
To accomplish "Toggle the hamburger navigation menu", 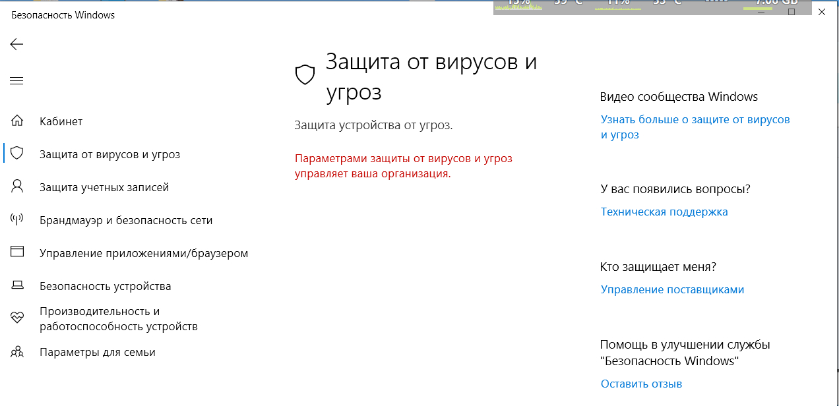I will (x=16, y=81).
